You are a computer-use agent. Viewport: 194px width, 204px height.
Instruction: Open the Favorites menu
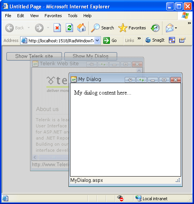(x=53, y=16)
